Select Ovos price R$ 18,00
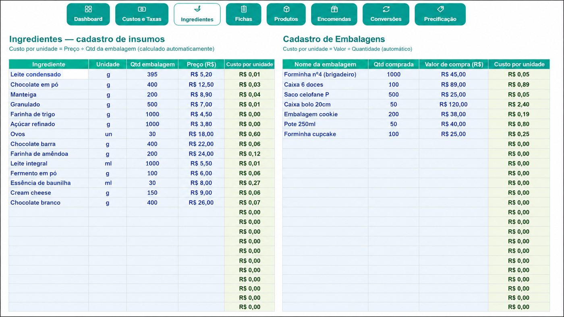The height and width of the screenshot is (317, 564). [x=201, y=134]
